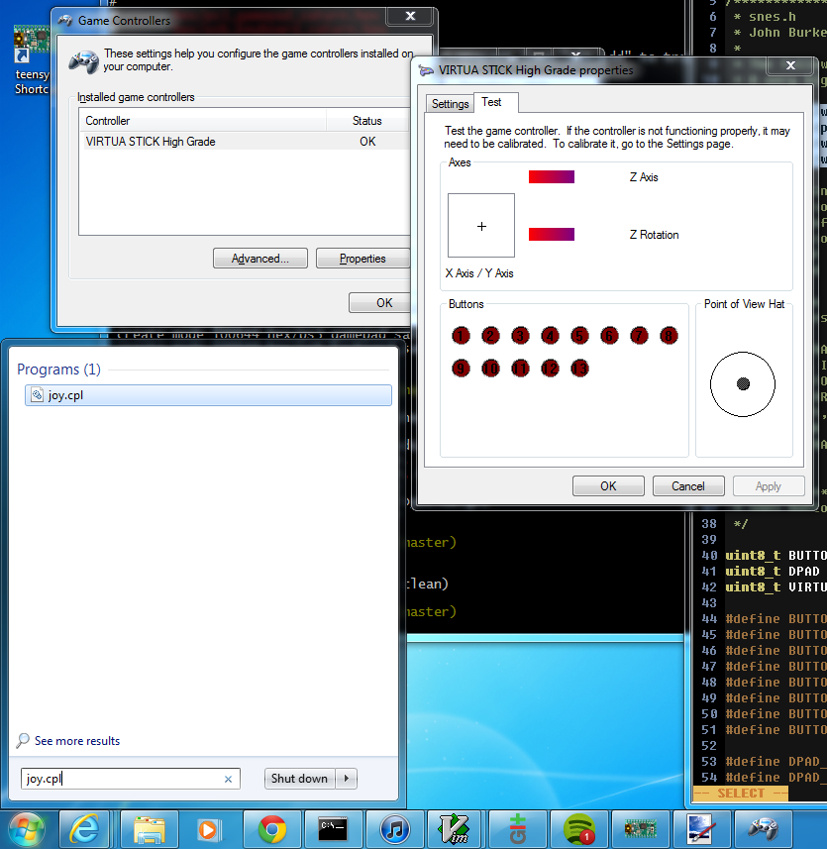Click button 4 indicator in Buttons group
This screenshot has width=827, height=849.
tap(550, 336)
